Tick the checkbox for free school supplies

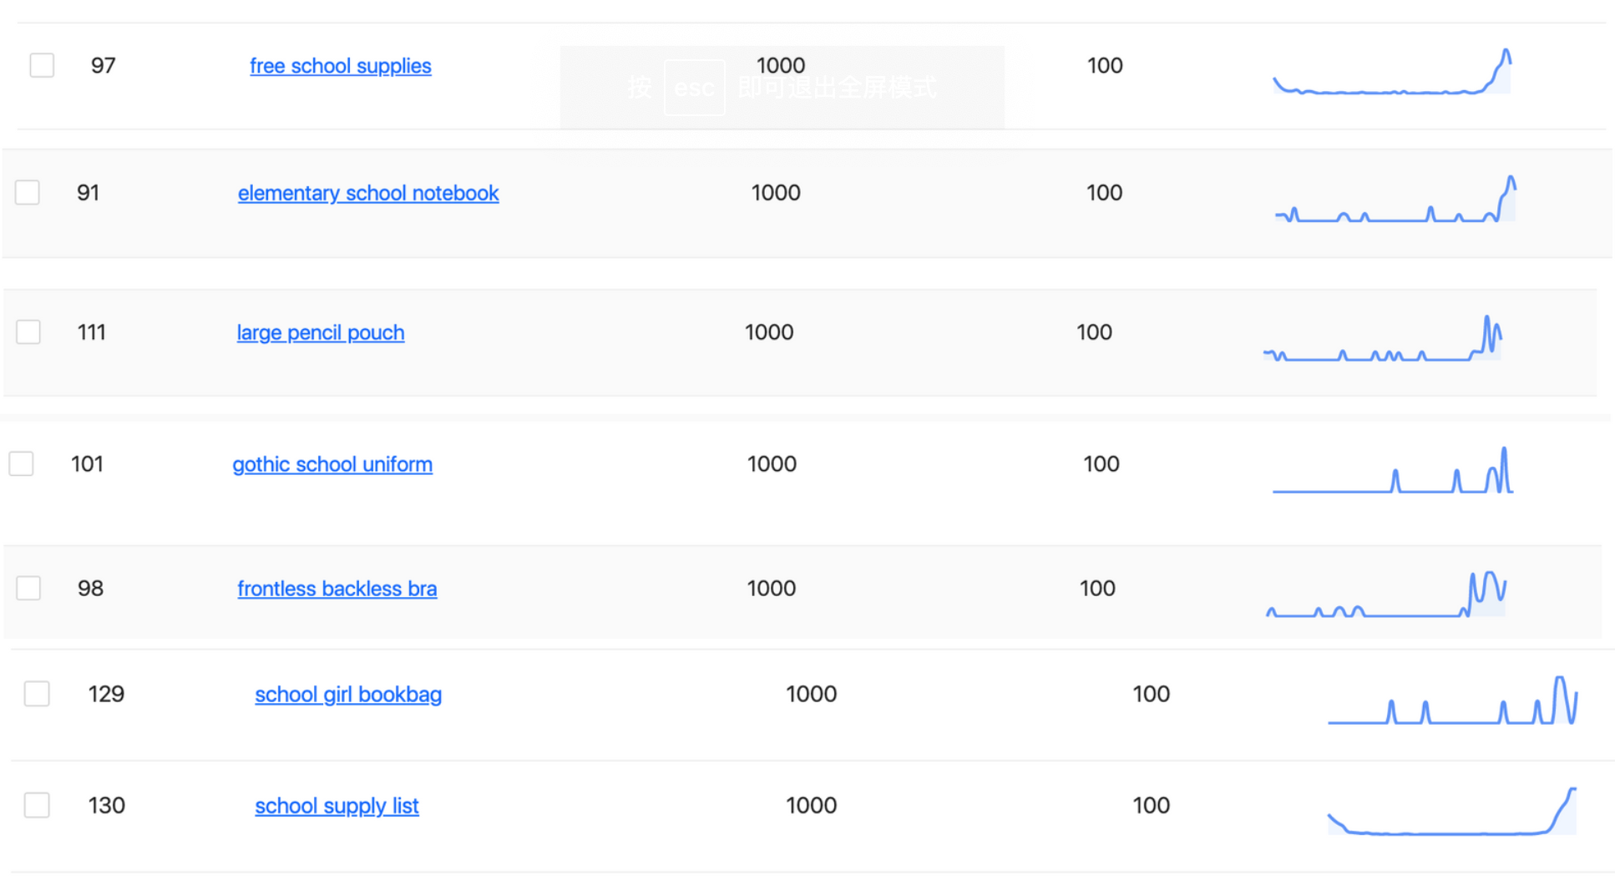(42, 65)
